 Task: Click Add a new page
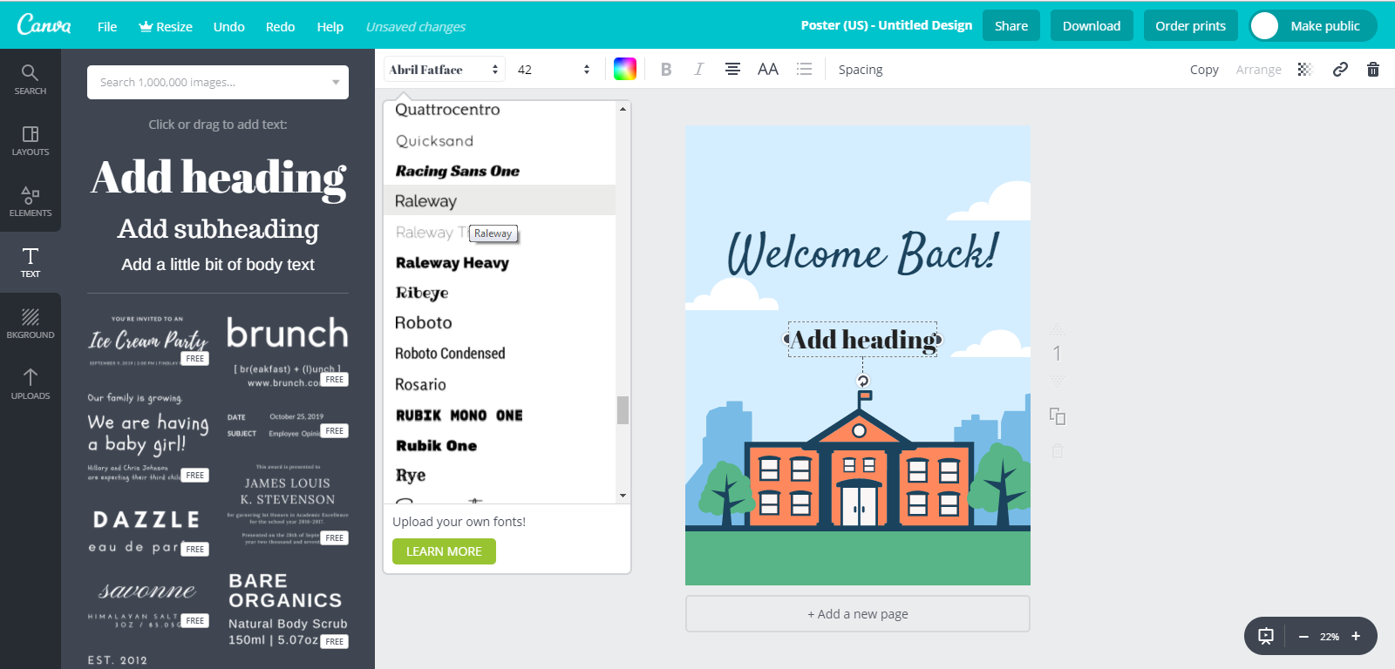(x=858, y=614)
